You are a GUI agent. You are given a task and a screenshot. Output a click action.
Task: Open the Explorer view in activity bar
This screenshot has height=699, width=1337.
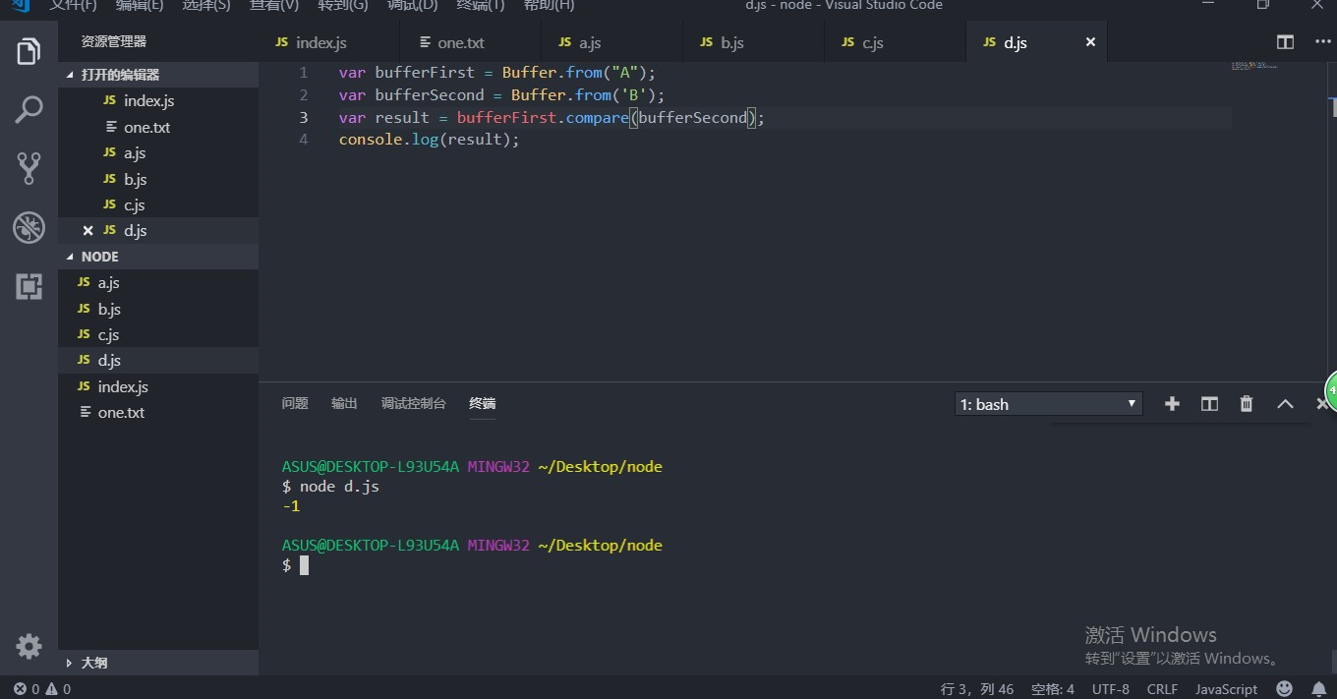29,50
